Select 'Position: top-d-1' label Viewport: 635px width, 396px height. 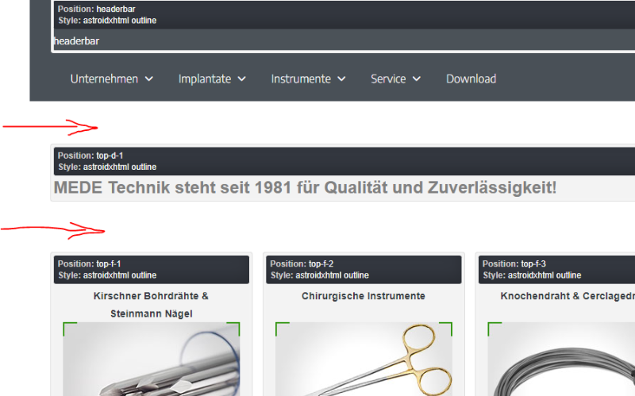coord(90,156)
